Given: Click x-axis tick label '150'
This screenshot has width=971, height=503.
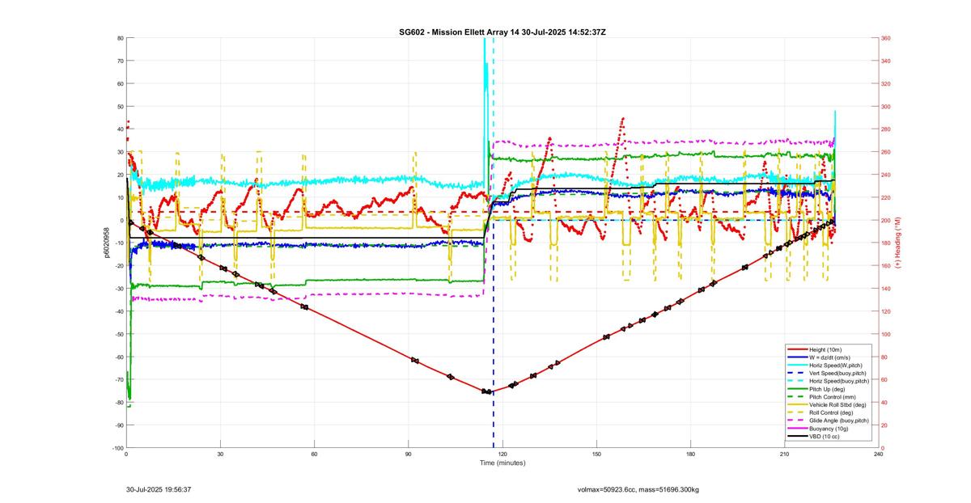Looking at the screenshot, I should click(596, 454).
